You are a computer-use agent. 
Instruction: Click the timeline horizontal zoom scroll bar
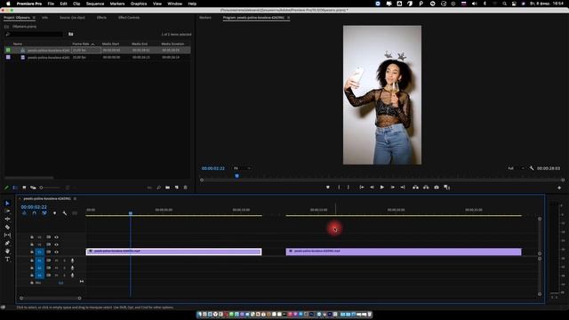pos(51,299)
